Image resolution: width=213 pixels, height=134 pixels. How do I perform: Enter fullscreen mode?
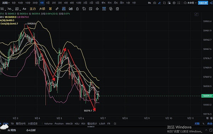(x=179, y=3)
